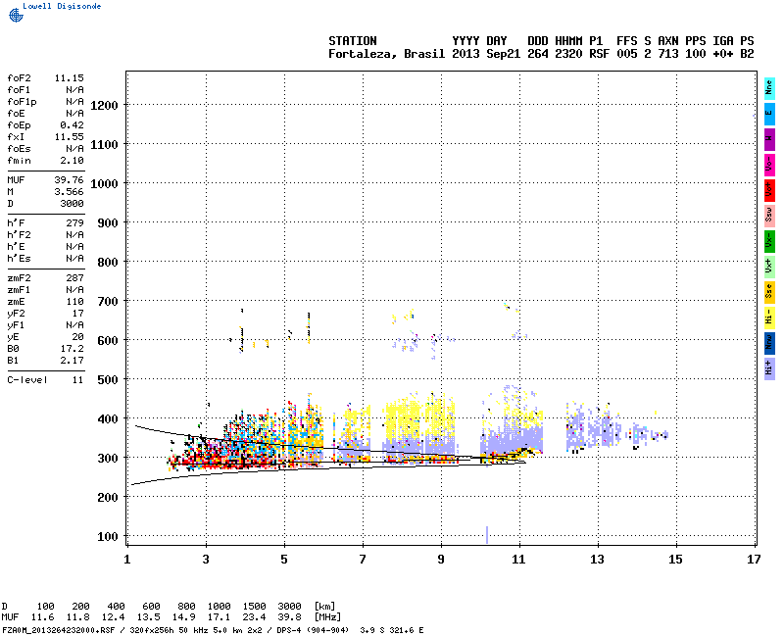Click the zmE value 110
This screenshot has width=784, height=637.
(x=75, y=302)
